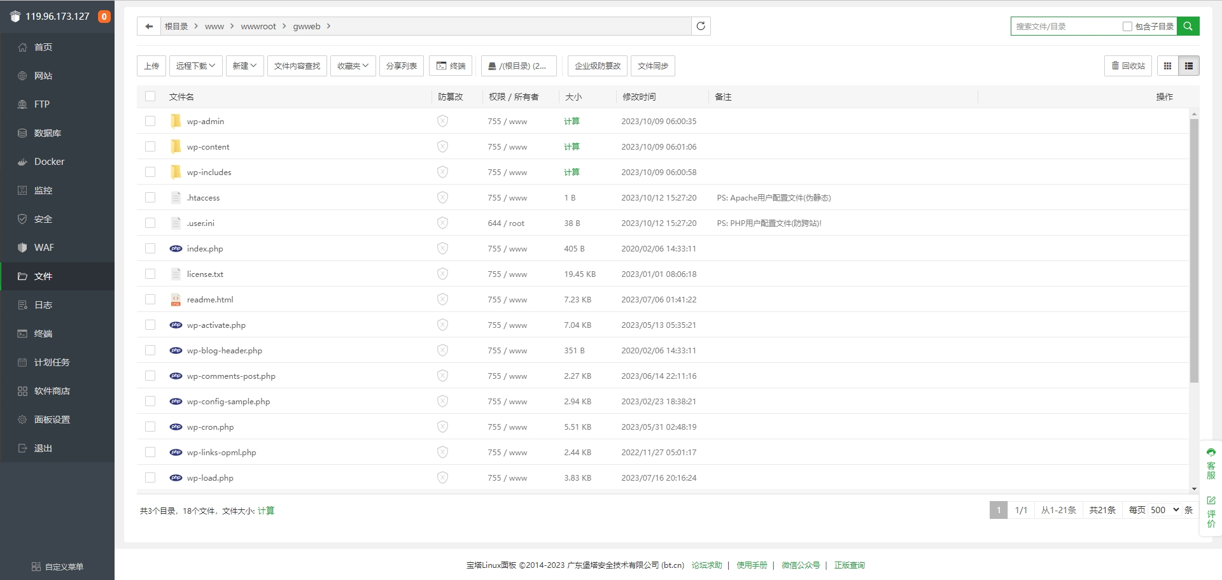Open the wp-admin folder icon
Image resolution: width=1222 pixels, height=580 pixels.
coord(176,121)
